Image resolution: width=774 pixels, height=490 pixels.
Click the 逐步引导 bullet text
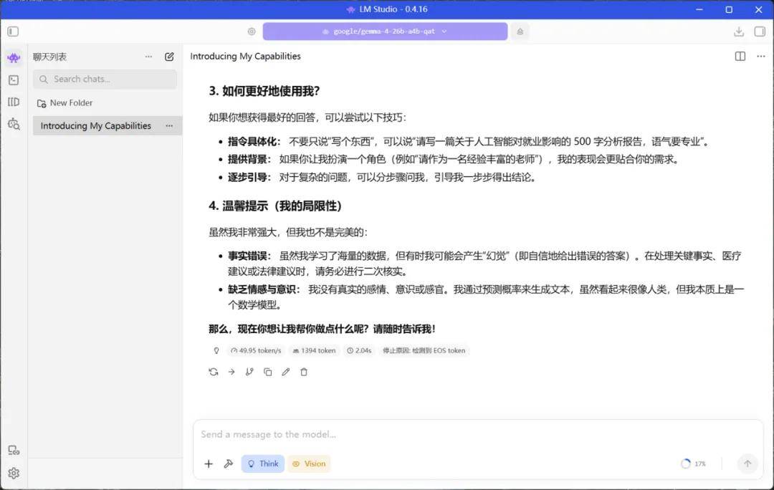pos(382,177)
